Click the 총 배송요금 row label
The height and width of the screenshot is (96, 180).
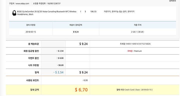pos(33,44)
